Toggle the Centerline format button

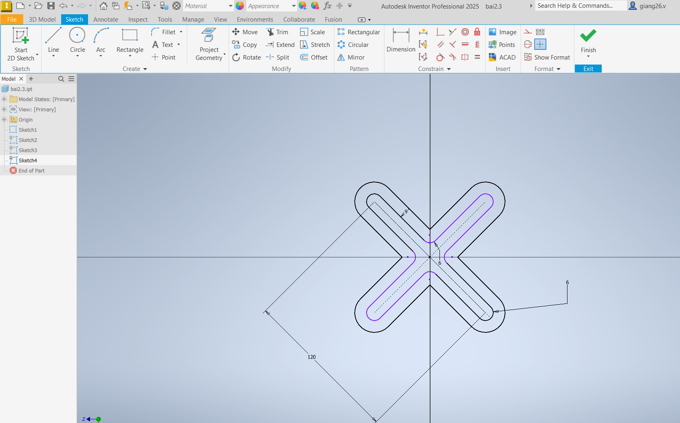528,44
